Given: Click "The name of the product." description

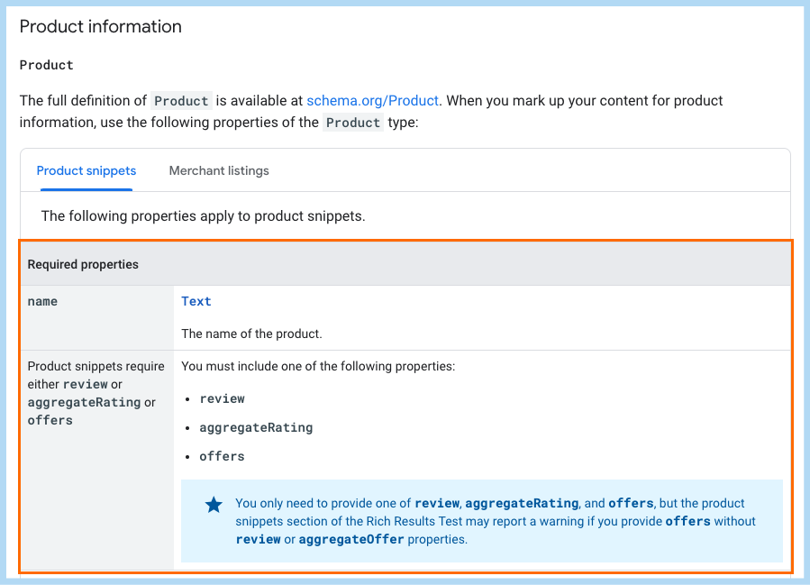Looking at the screenshot, I should point(251,334).
